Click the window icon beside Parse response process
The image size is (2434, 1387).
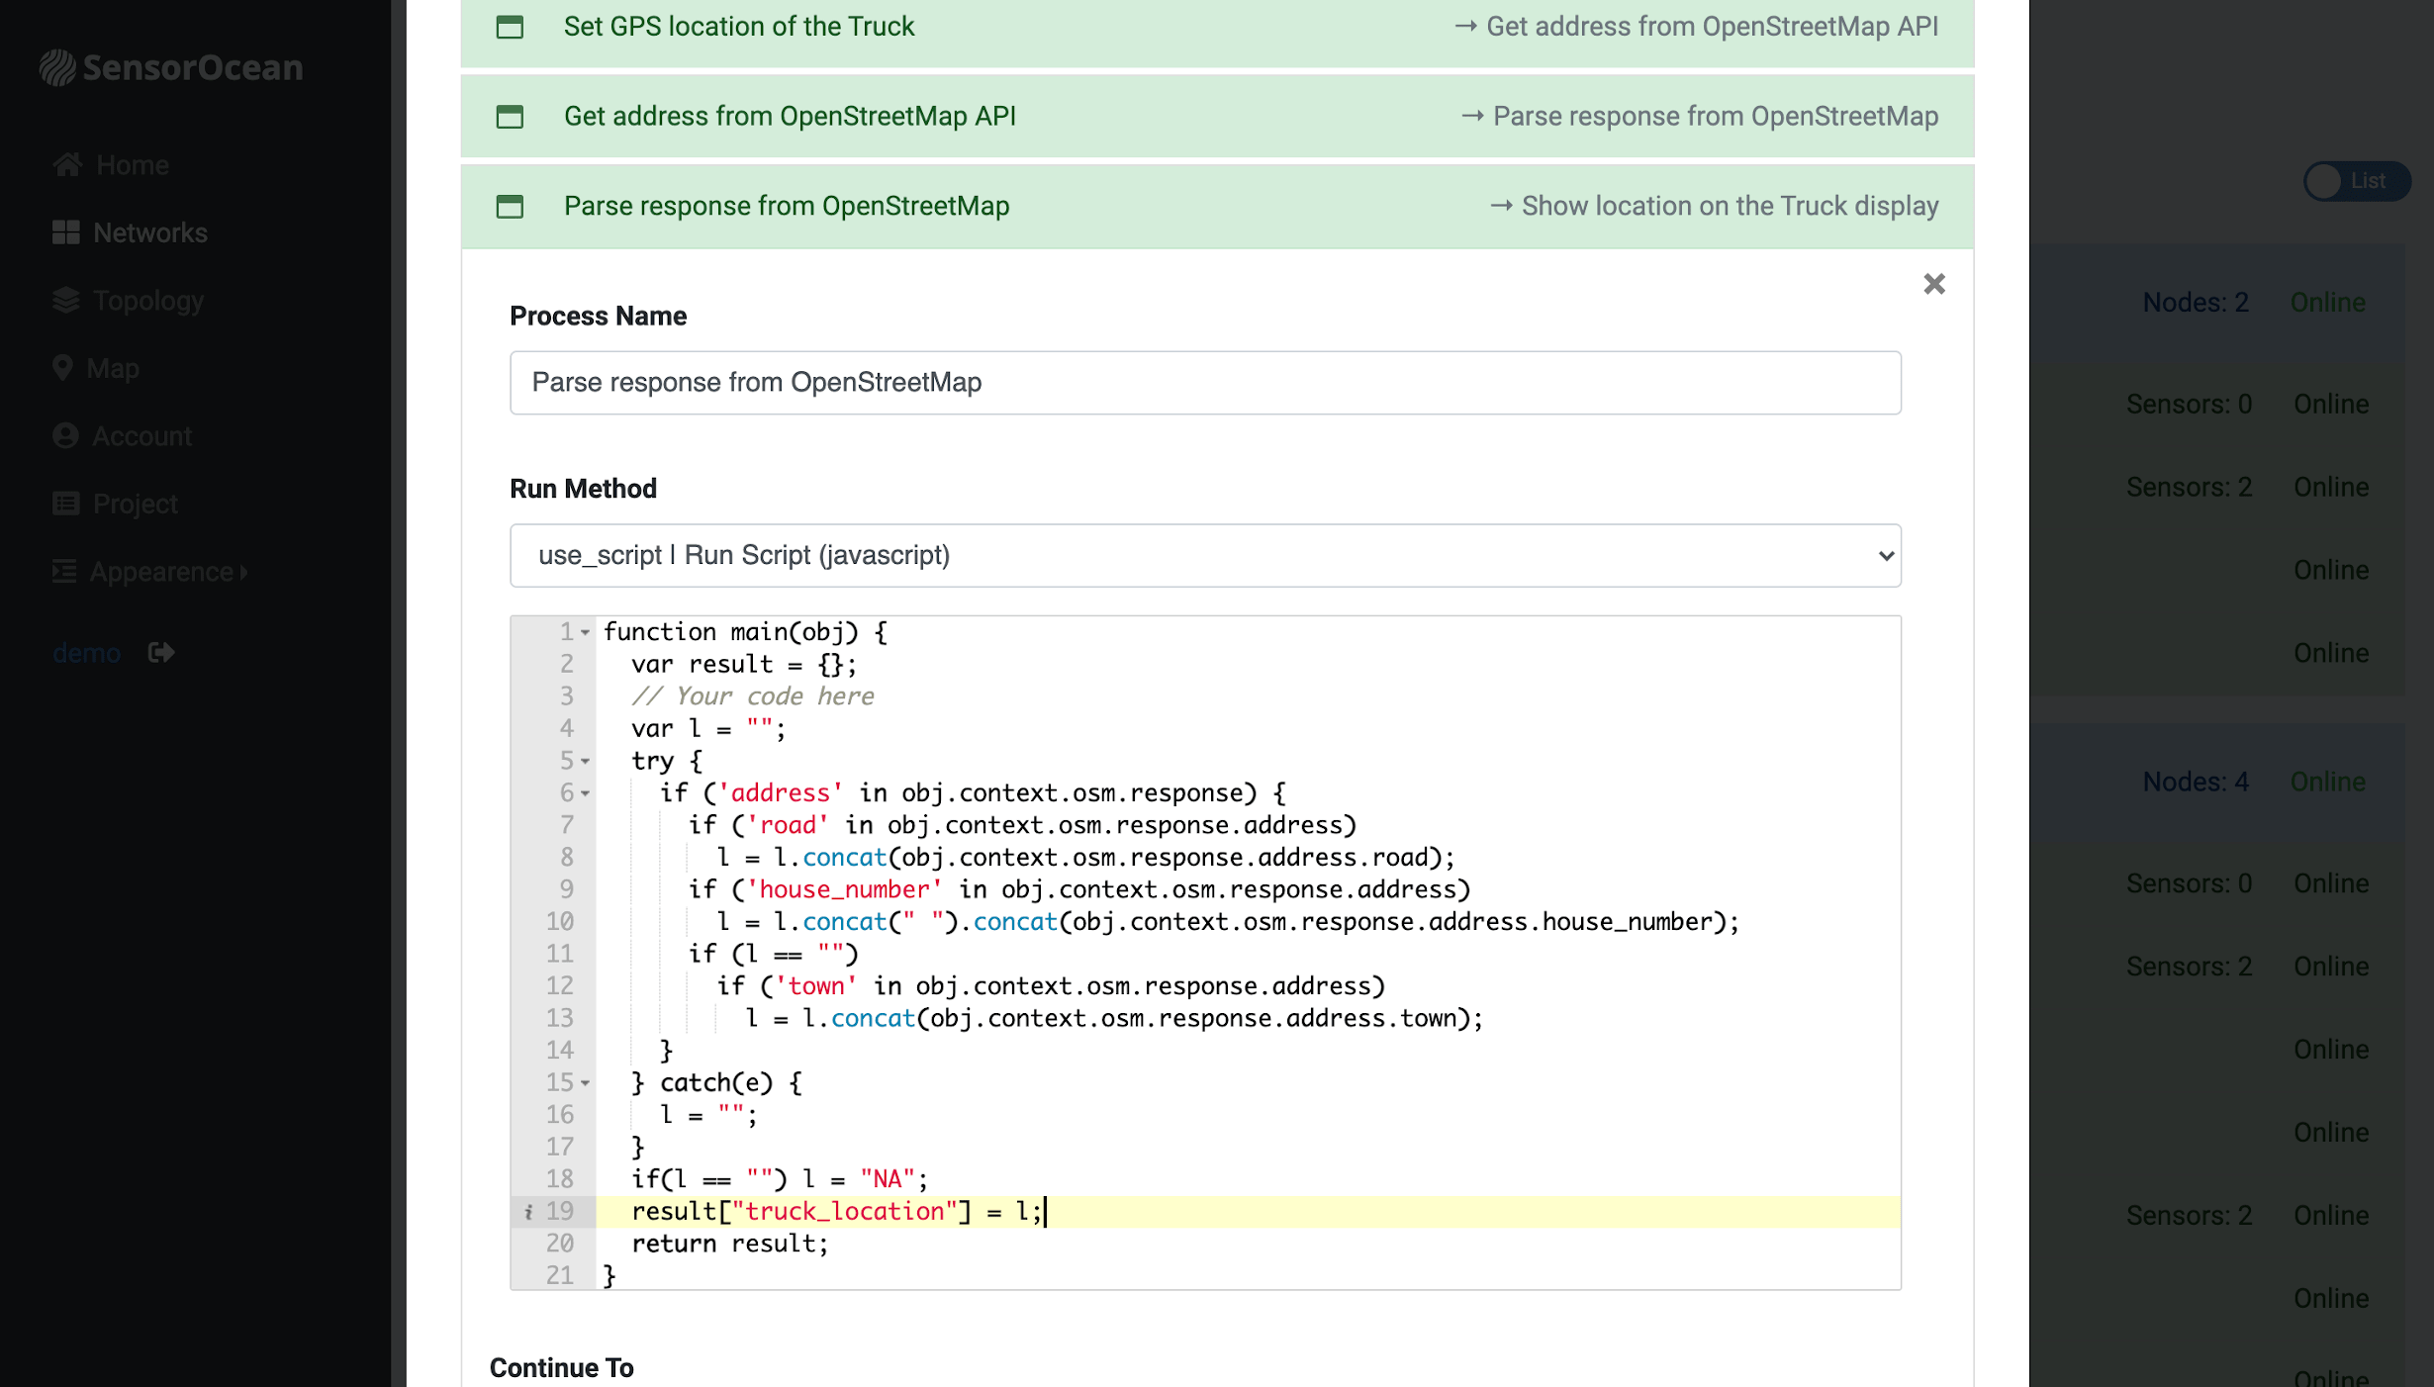tap(510, 207)
